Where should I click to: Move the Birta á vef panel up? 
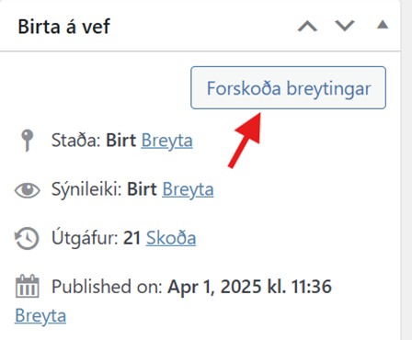pyautogui.click(x=307, y=27)
